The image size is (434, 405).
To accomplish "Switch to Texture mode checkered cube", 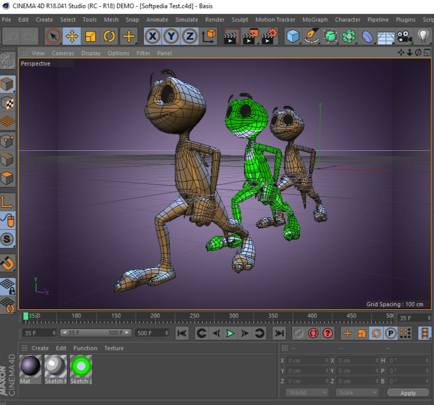I will point(7,103).
